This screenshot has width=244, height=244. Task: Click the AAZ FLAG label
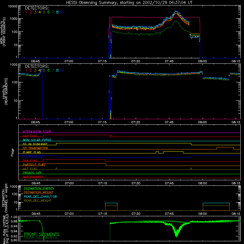click(x=30, y=169)
